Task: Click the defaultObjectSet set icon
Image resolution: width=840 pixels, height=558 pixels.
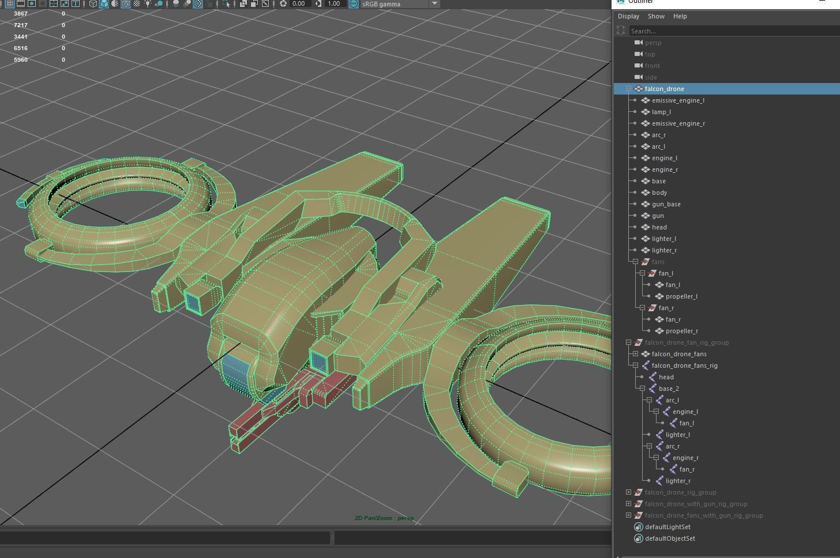Action: coord(638,538)
